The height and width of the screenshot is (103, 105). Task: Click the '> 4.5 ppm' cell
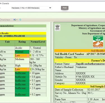tap(38, 84)
